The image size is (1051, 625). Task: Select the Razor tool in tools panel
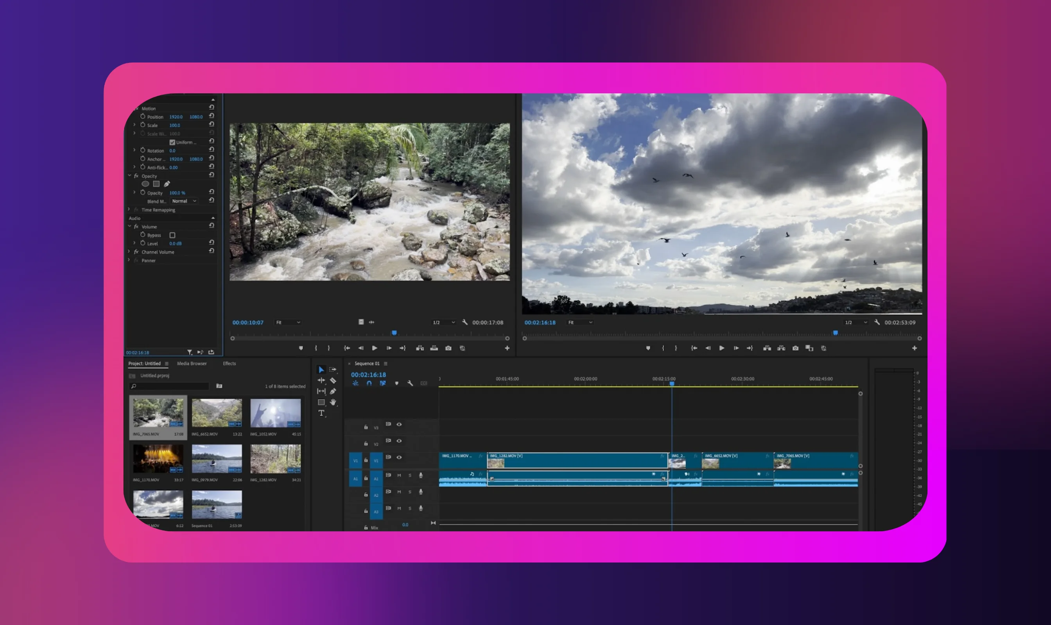333,380
